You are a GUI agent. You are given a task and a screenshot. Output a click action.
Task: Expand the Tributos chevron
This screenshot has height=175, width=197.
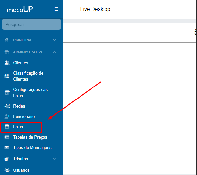coord(55,159)
